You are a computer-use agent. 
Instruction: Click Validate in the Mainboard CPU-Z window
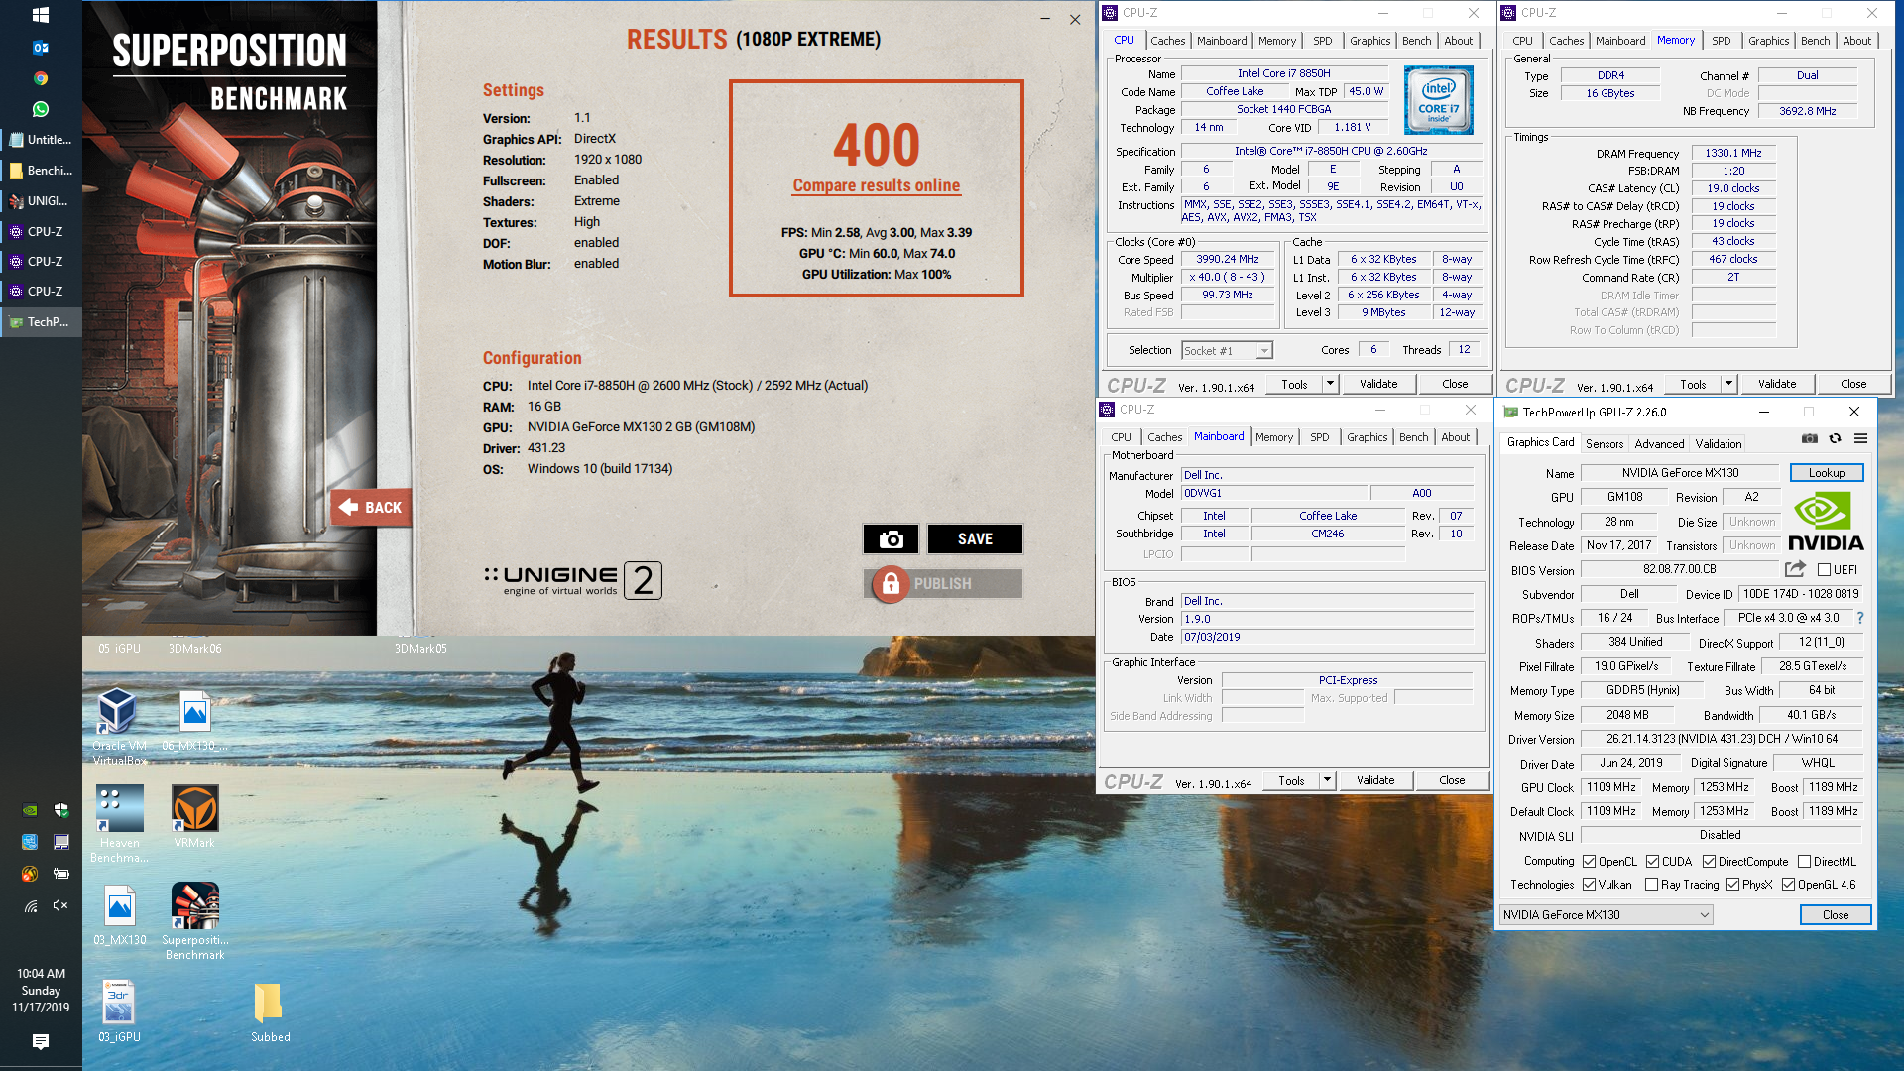click(1375, 780)
